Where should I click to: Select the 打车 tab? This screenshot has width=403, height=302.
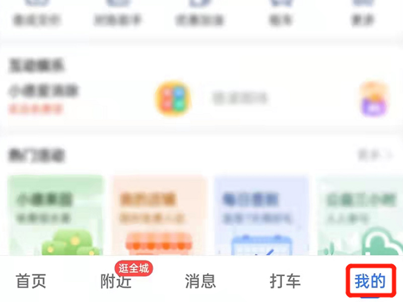click(x=285, y=281)
